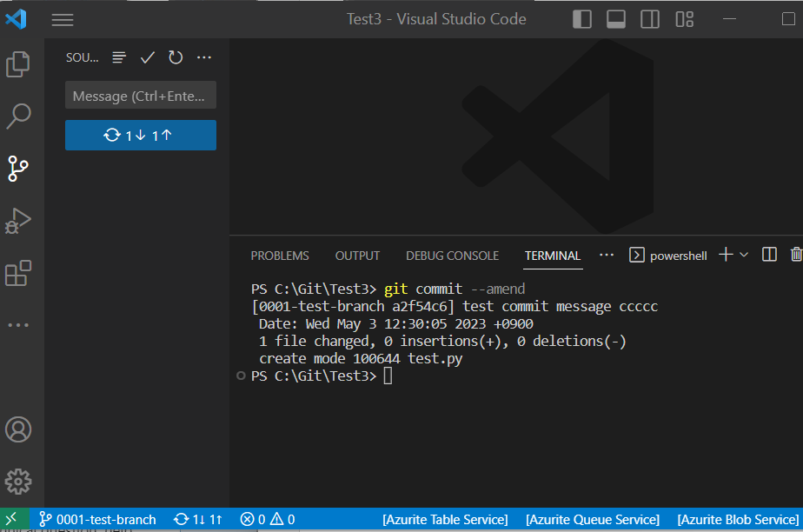Viewport: 803px width, 532px height.
Task: Open the hamburger application menu
Action: click(x=63, y=20)
